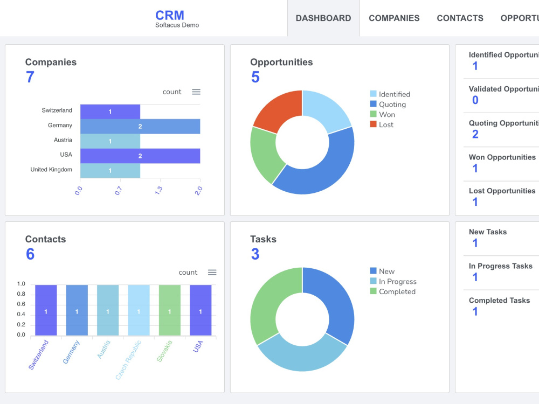This screenshot has width=539, height=404.
Task: Click the Czech Republic axis label
Action: pos(128,360)
